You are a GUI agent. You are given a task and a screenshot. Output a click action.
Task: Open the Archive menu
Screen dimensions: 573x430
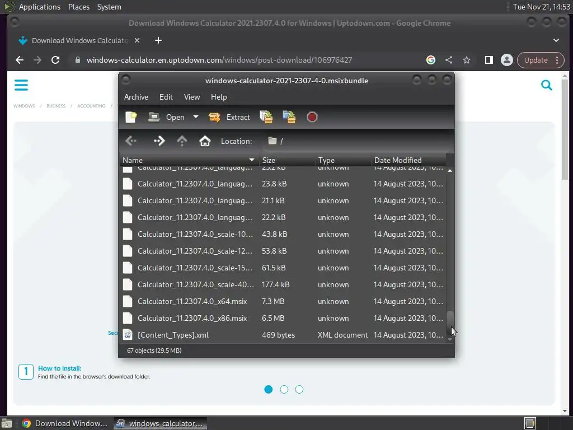(x=136, y=97)
